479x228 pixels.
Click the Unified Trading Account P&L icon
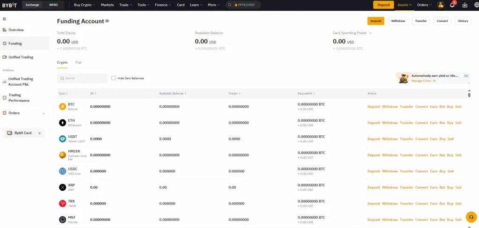pyautogui.click(x=4, y=81)
